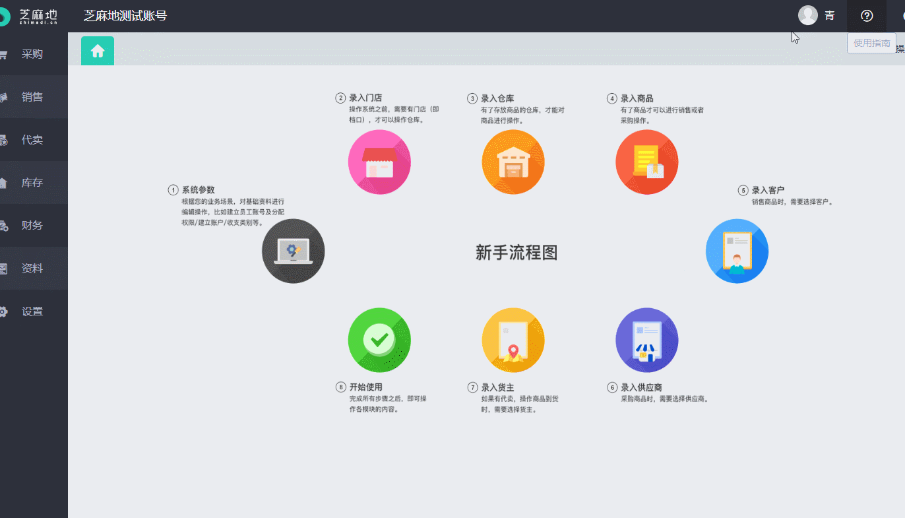Click the 系统参数 laptop circle icon

294,251
